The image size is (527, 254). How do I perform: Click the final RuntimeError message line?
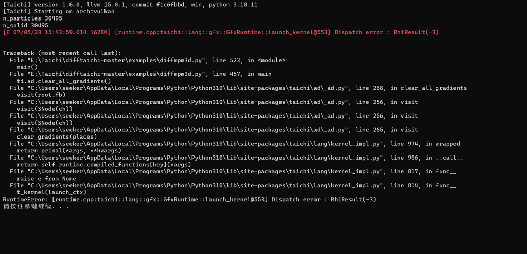coord(189,200)
